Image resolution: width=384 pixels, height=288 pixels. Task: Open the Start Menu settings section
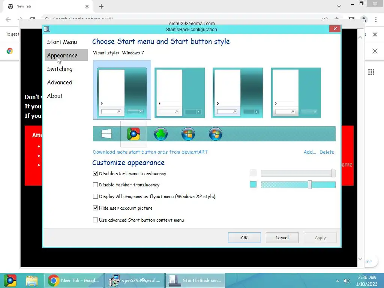pyautogui.click(x=62, y=42)
